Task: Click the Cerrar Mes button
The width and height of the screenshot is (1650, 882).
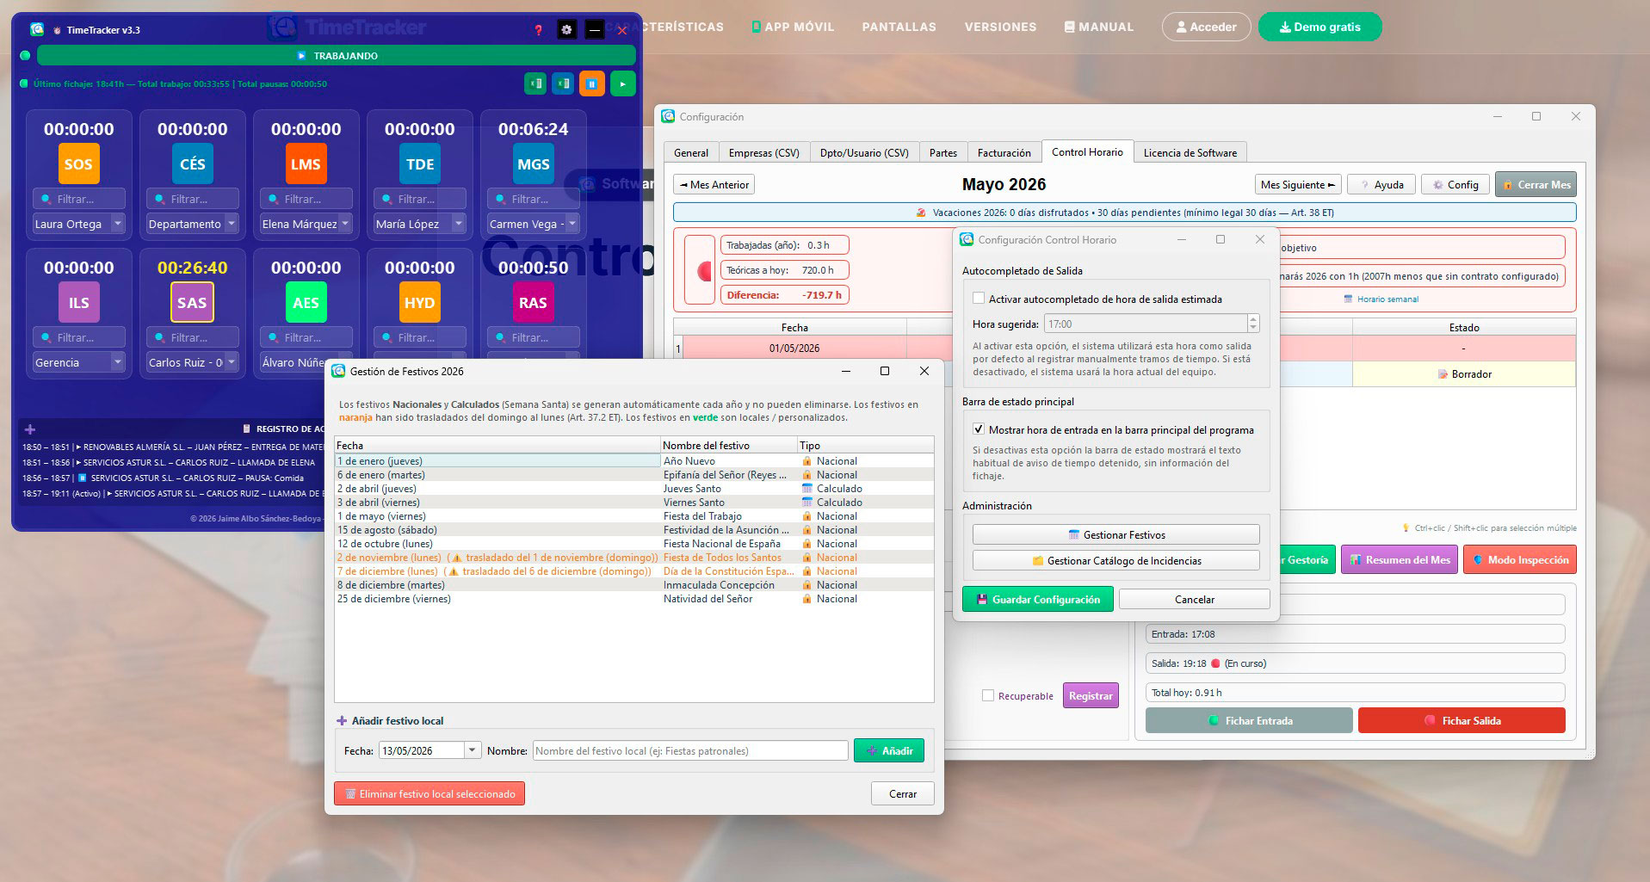Action: 1536,184
